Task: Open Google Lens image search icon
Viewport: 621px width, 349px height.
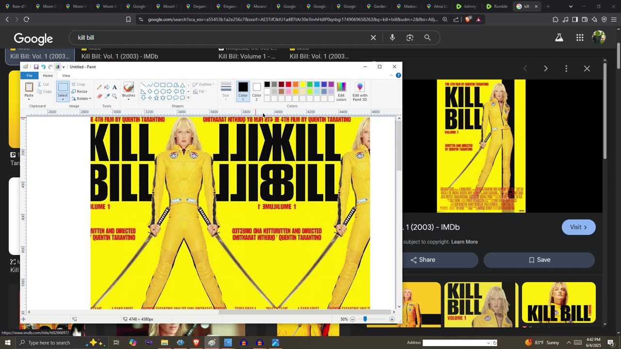Action: [x=410, y=38]
